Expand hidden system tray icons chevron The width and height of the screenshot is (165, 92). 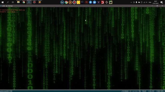131,2
